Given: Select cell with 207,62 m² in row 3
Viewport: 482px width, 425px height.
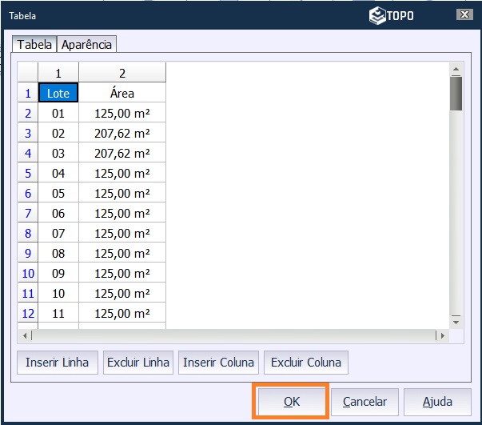Looking at the screenshot, I should point(122,133).
